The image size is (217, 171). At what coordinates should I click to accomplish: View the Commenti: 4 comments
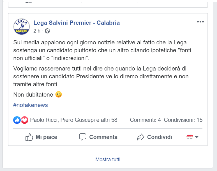tap(145, 120)
